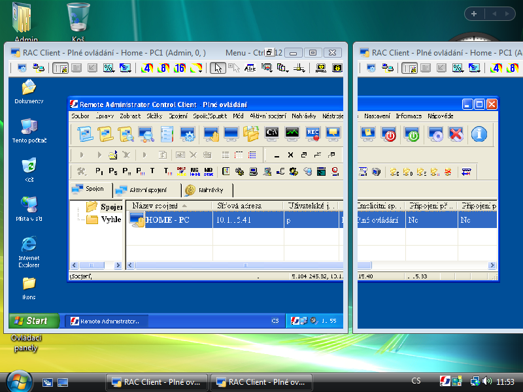The image size is (523, 392).
Task: Click the blue scroll connection icon
Action: click(x=85, y=135)
